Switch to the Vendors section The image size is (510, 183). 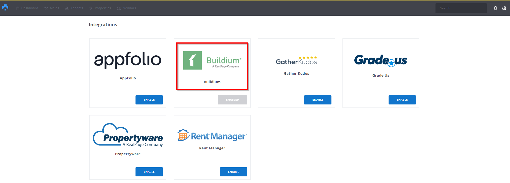[126, 8]
